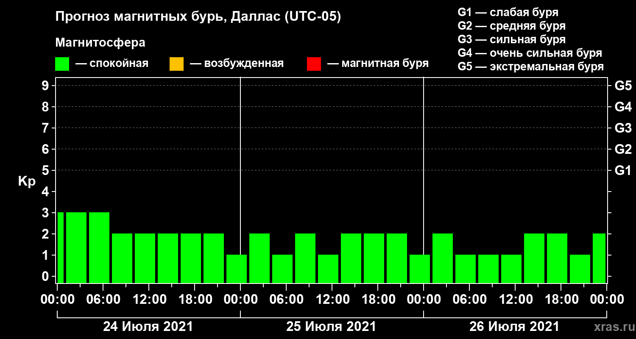Viewport: 636px width, 339px height.
Task: Click the '25 Июля 2021' date label
Action: (x=331, y=327)
